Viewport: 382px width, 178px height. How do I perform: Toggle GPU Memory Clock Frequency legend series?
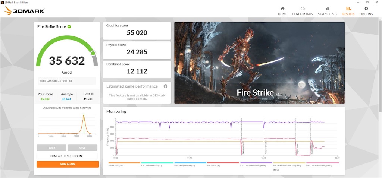coord(289,166)
